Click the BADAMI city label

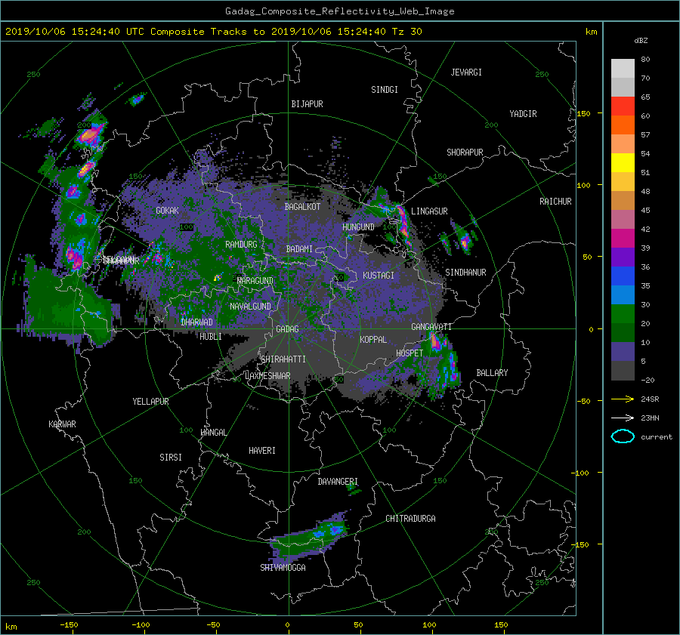299,249
